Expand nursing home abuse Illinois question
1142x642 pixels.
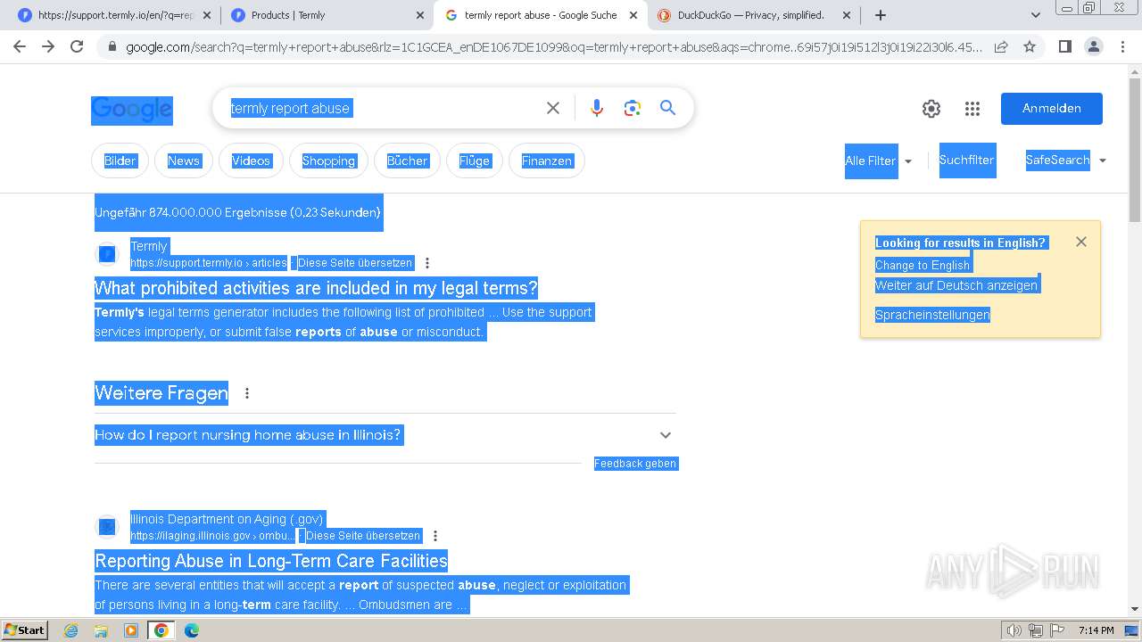(x=385, y=435)
